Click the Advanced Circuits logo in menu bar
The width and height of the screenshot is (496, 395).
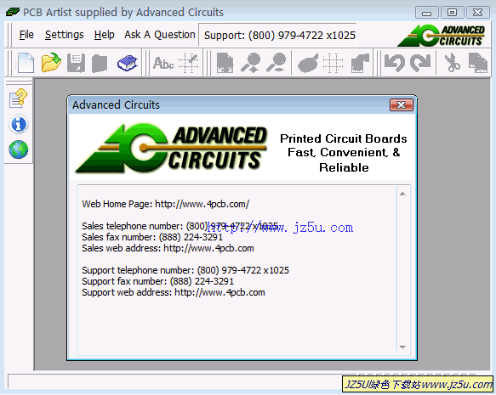(441, 36)
